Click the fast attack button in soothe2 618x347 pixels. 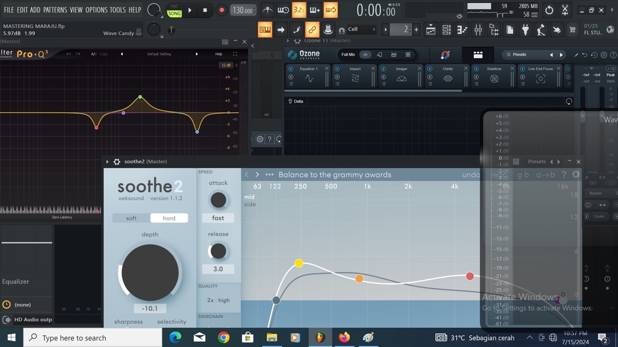click(218, 218)
